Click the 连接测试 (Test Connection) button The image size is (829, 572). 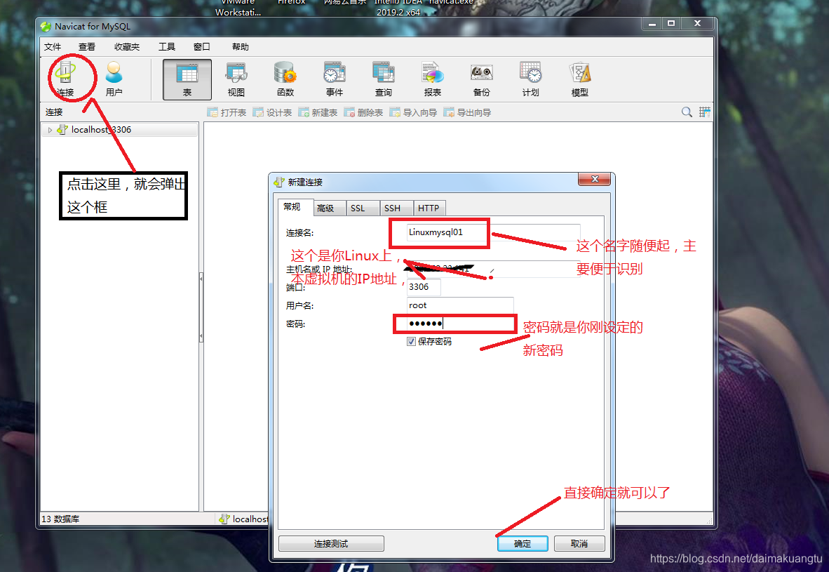click(332, 543)
